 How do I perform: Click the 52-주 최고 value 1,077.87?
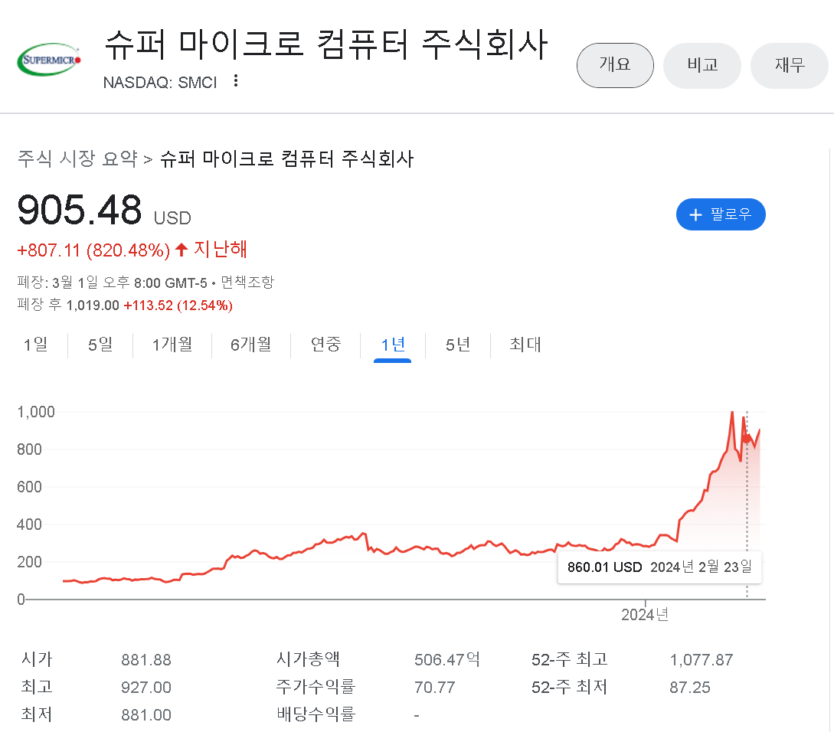point(701,660)
